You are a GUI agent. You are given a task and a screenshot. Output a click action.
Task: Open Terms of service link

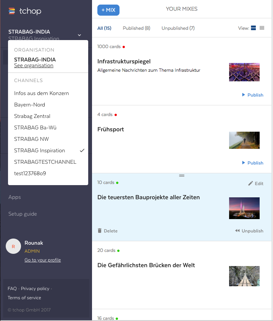click(x=24, y=298)
